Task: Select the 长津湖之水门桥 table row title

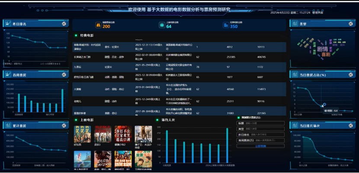Action: coord(82,57)
